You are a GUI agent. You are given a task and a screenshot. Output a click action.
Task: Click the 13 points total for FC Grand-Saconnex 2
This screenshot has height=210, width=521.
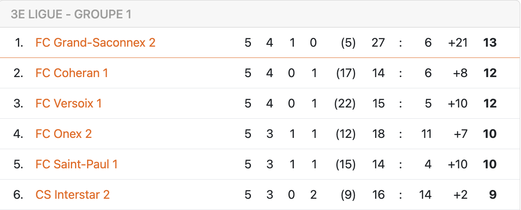coord(490,42)
